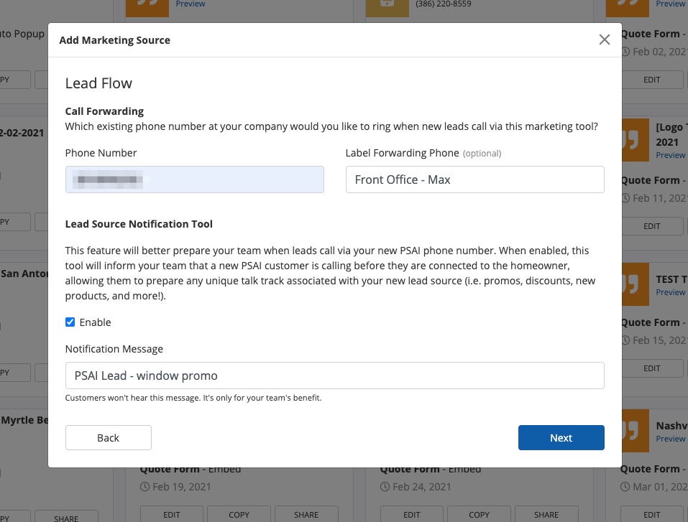Close the Add Marketing Source dialog
This screenshot has width=688, height=522.
click(605, 39)
